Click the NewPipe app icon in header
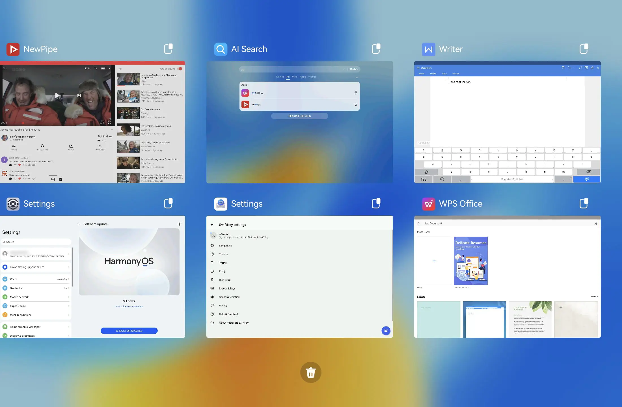 point(13,49)
